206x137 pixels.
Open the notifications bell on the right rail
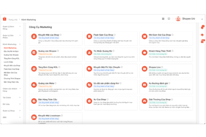[x=202, y=27]
